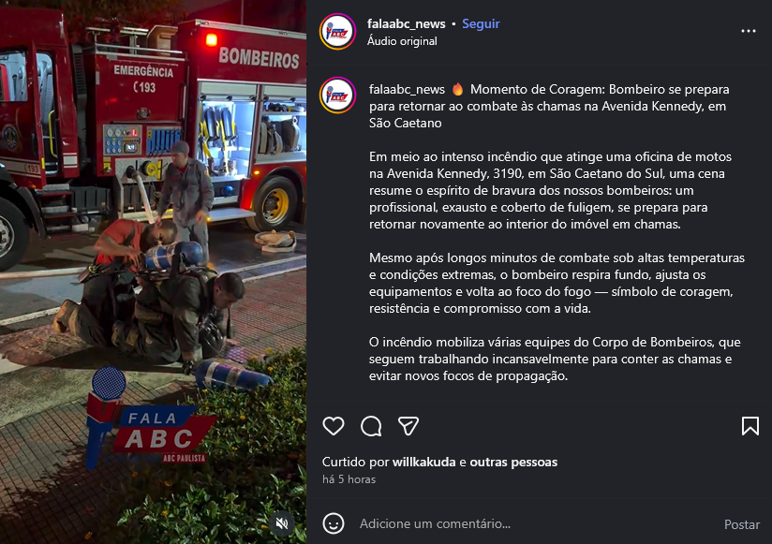Image resolution: width=772 pixels, height=544 pixels.
Task: Click the caption falaabc_news profile avatar
Action: click(337, 95)
